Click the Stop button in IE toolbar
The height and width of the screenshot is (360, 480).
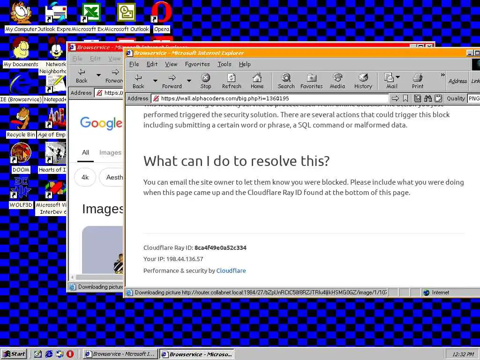click(206, 81)
